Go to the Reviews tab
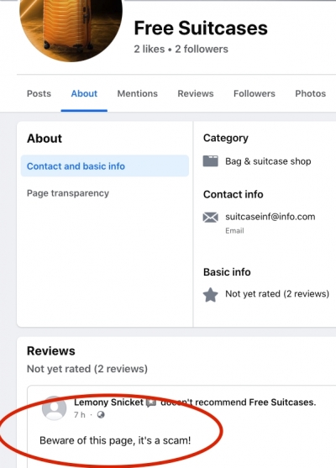The height and width of the screenshot is (468, 336). click(196, 94)
